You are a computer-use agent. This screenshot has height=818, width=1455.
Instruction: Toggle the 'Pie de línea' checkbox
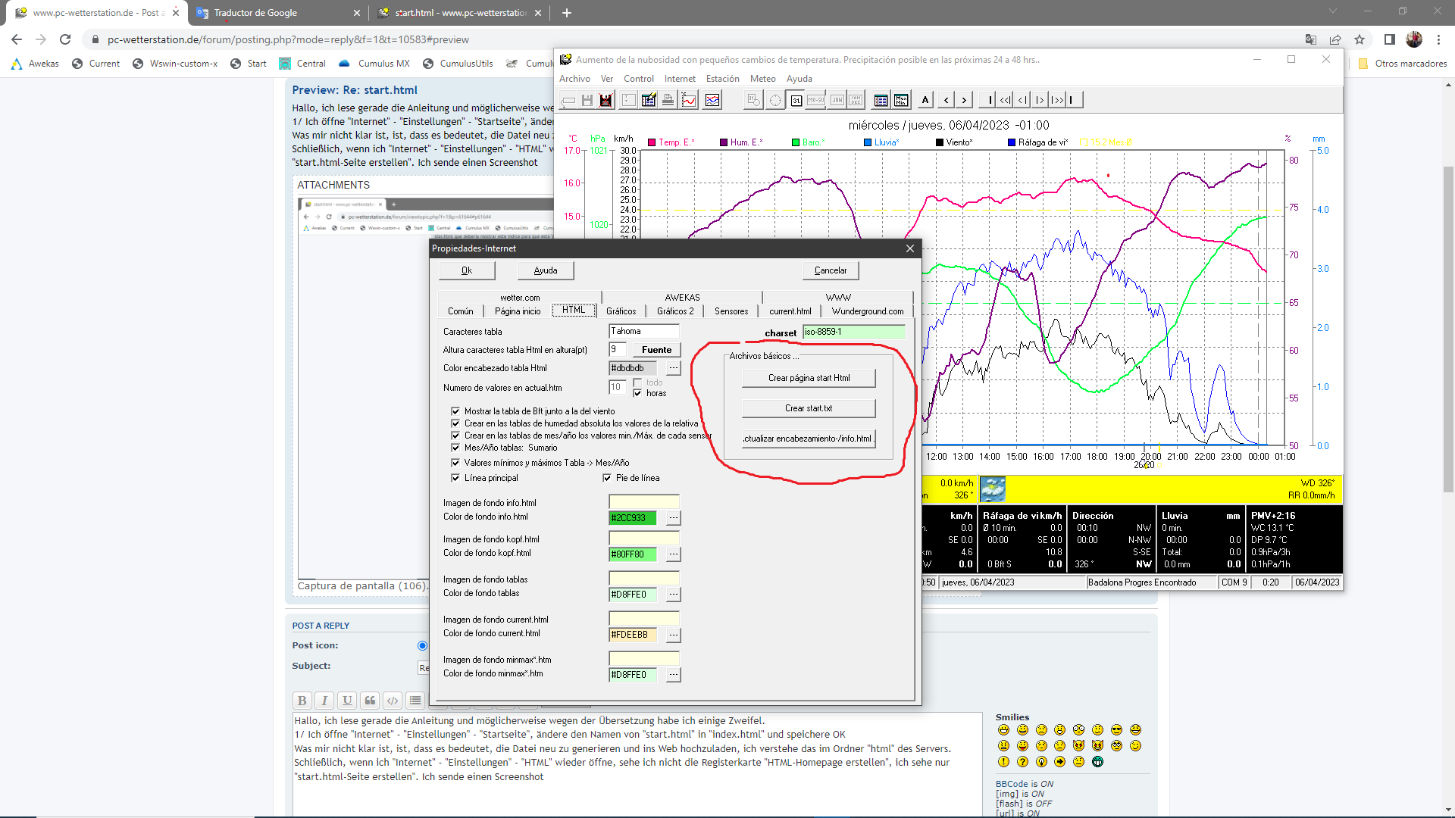(x=607, y=478)
